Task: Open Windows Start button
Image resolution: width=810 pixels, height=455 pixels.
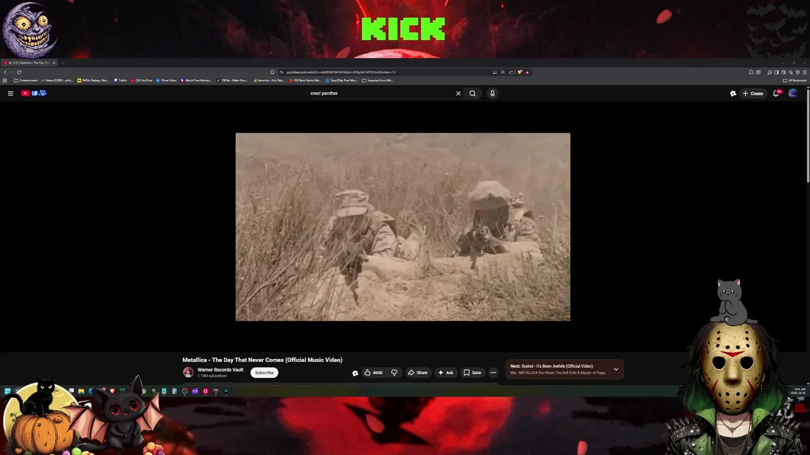Action: pos(7,391)
